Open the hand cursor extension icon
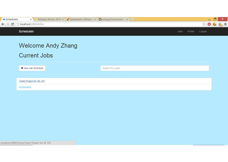 tap(220, 24)
